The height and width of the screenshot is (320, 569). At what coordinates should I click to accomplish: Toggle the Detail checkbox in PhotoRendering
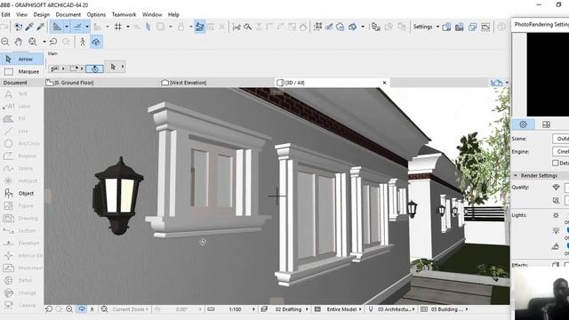(x=555, y=163)
